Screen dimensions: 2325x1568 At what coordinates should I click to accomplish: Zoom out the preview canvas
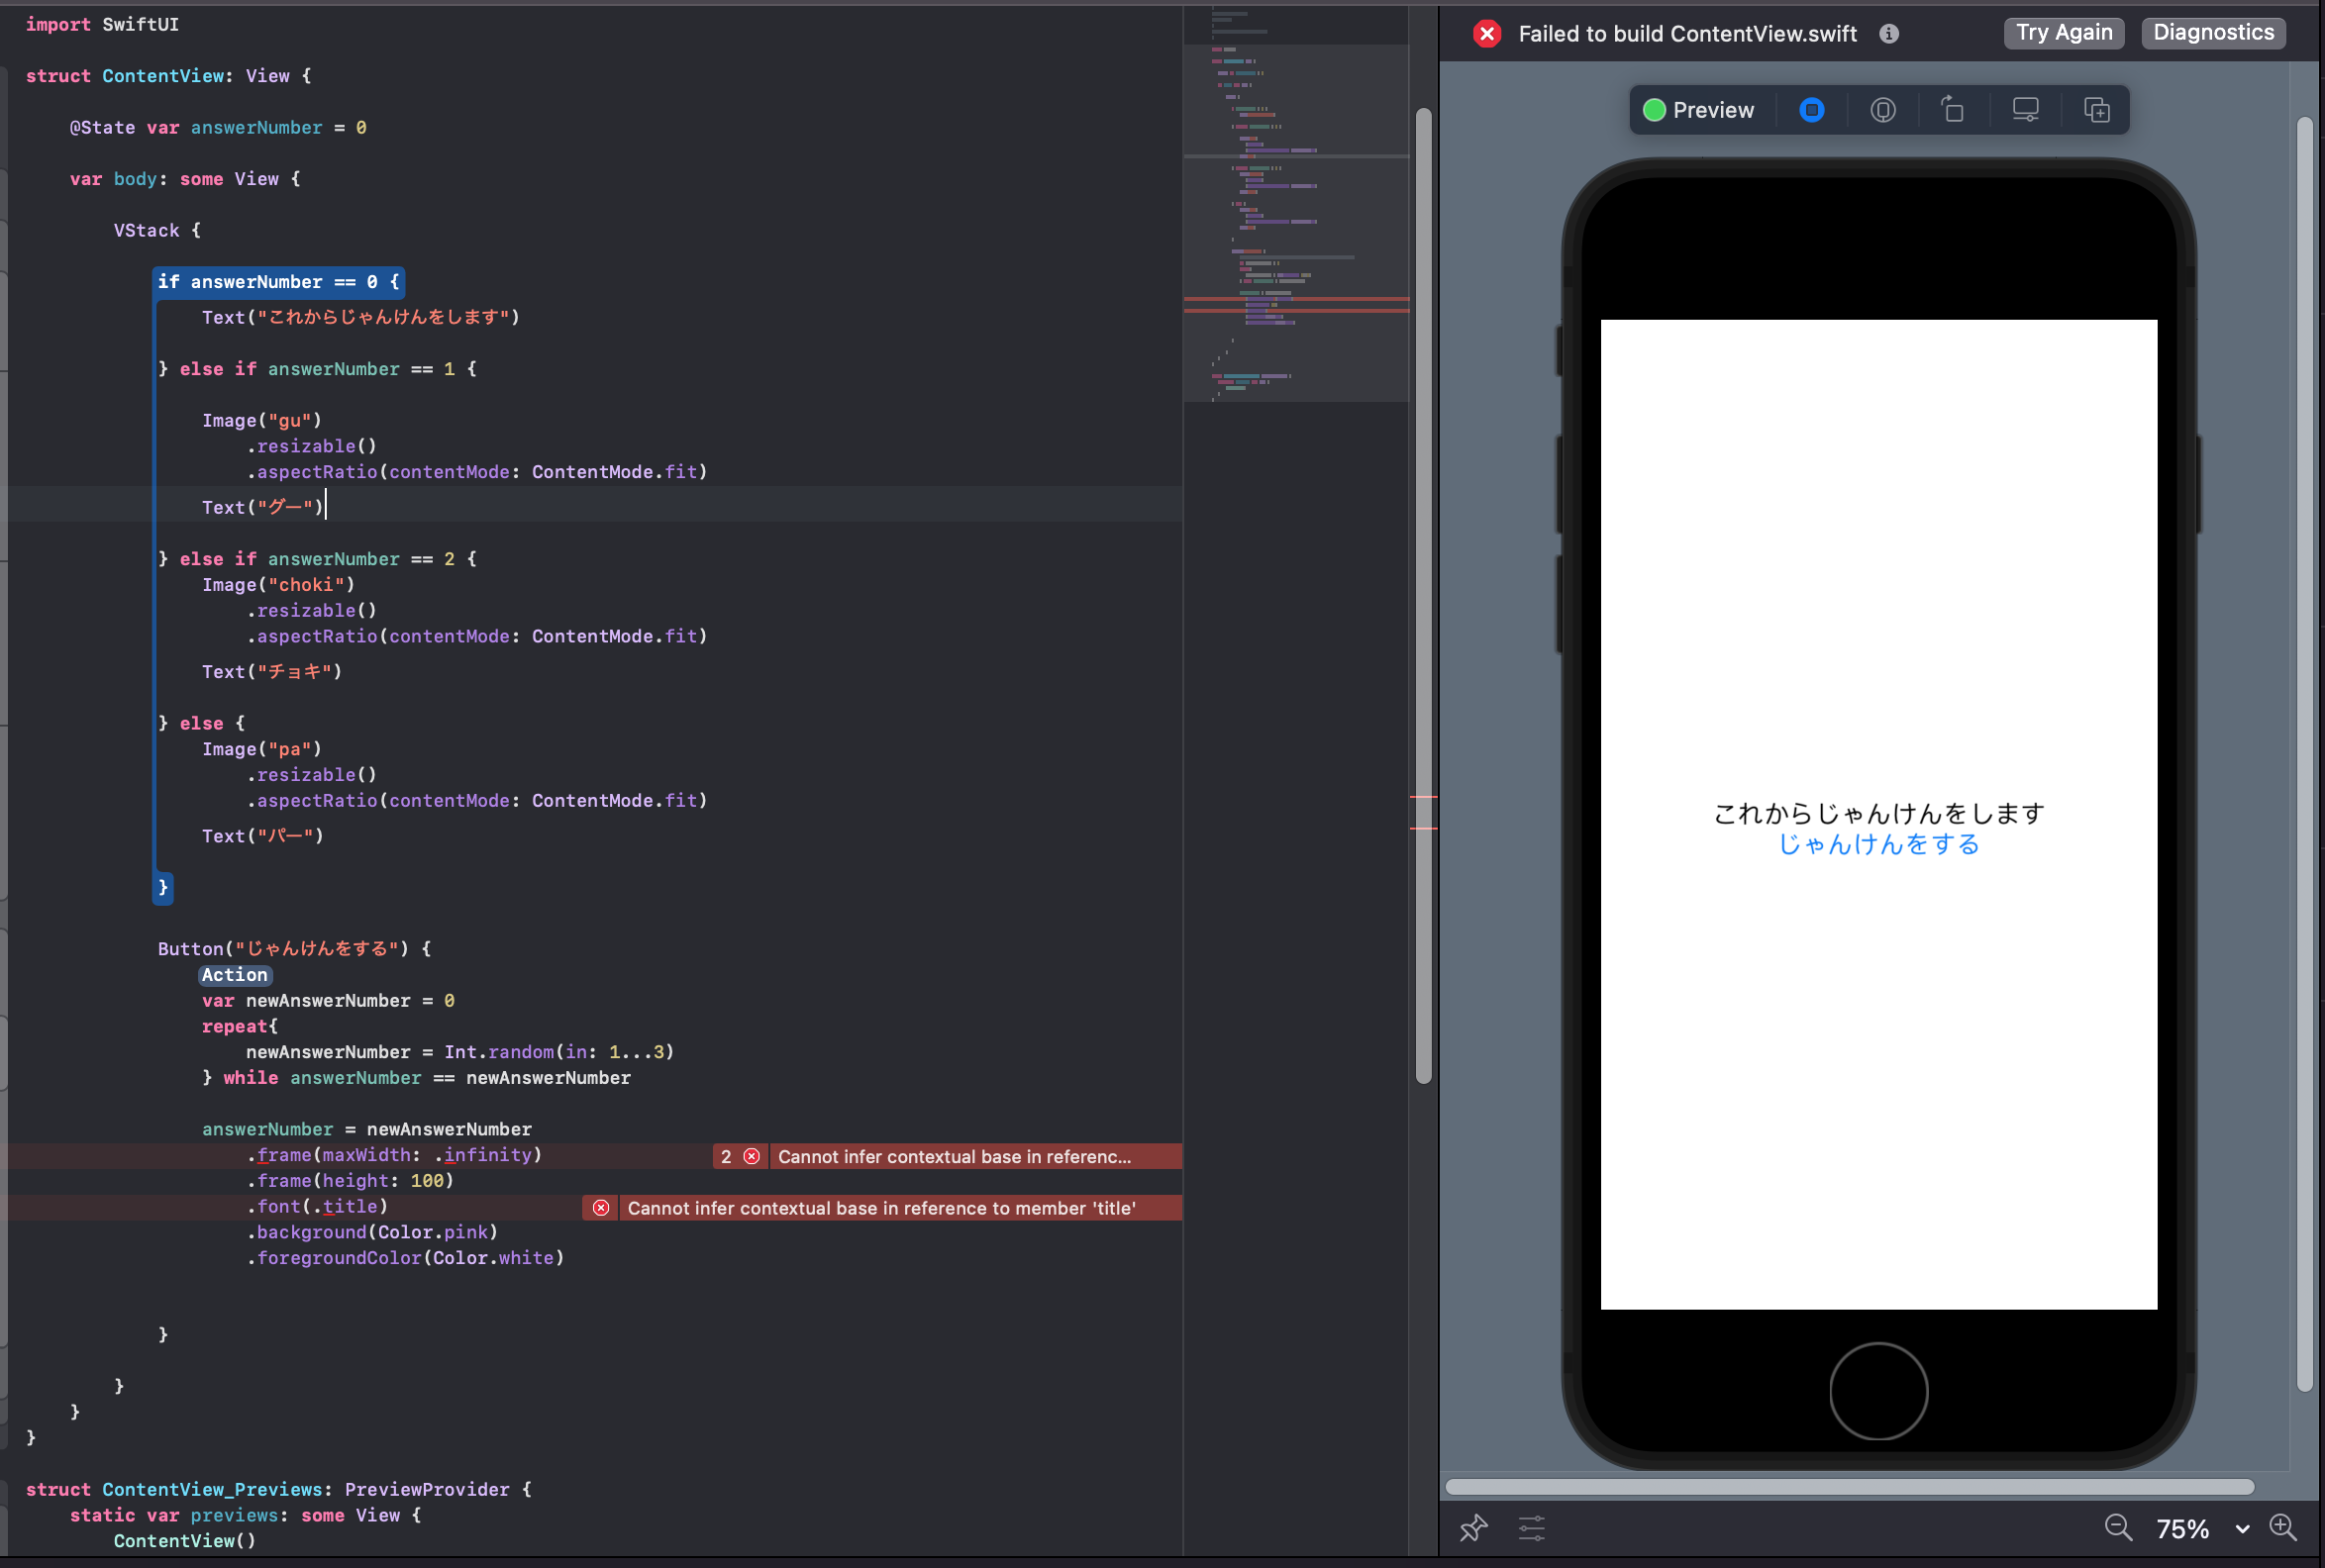click(x=2117, y=1528)
